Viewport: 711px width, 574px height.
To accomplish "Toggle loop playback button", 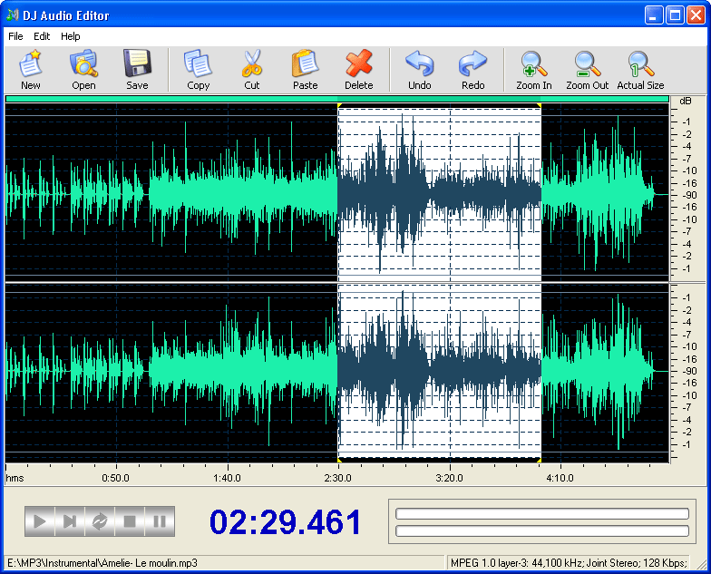I will click(100, 521).
